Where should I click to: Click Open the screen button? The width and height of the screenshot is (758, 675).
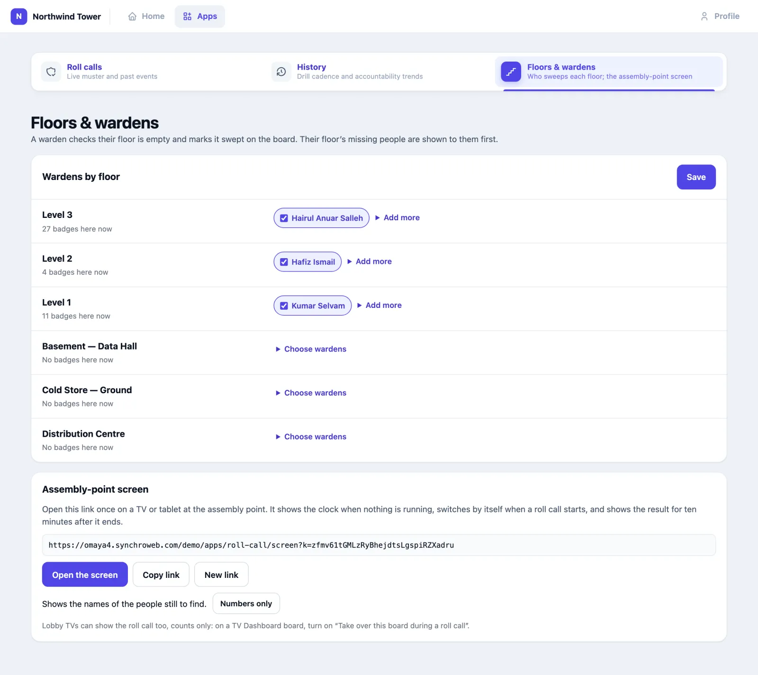pyautogui.click(x=85, y=575)
